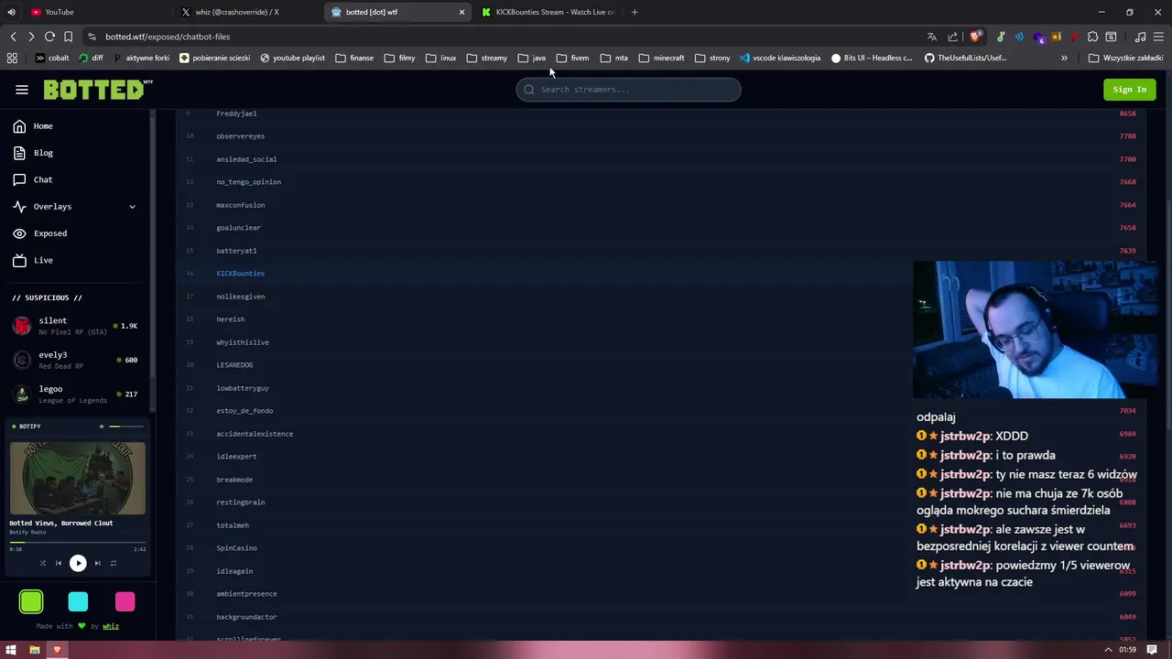Click the Sign In button
The width and height of the screenshot is (1172, 659).
click(x=1129, y=90)
